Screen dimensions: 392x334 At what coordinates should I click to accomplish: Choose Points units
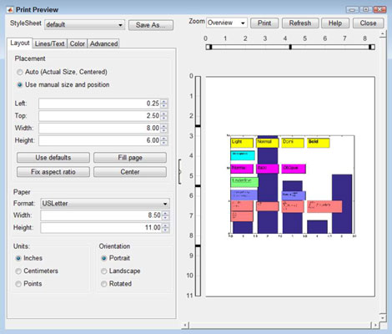click(x=28, y=284)
